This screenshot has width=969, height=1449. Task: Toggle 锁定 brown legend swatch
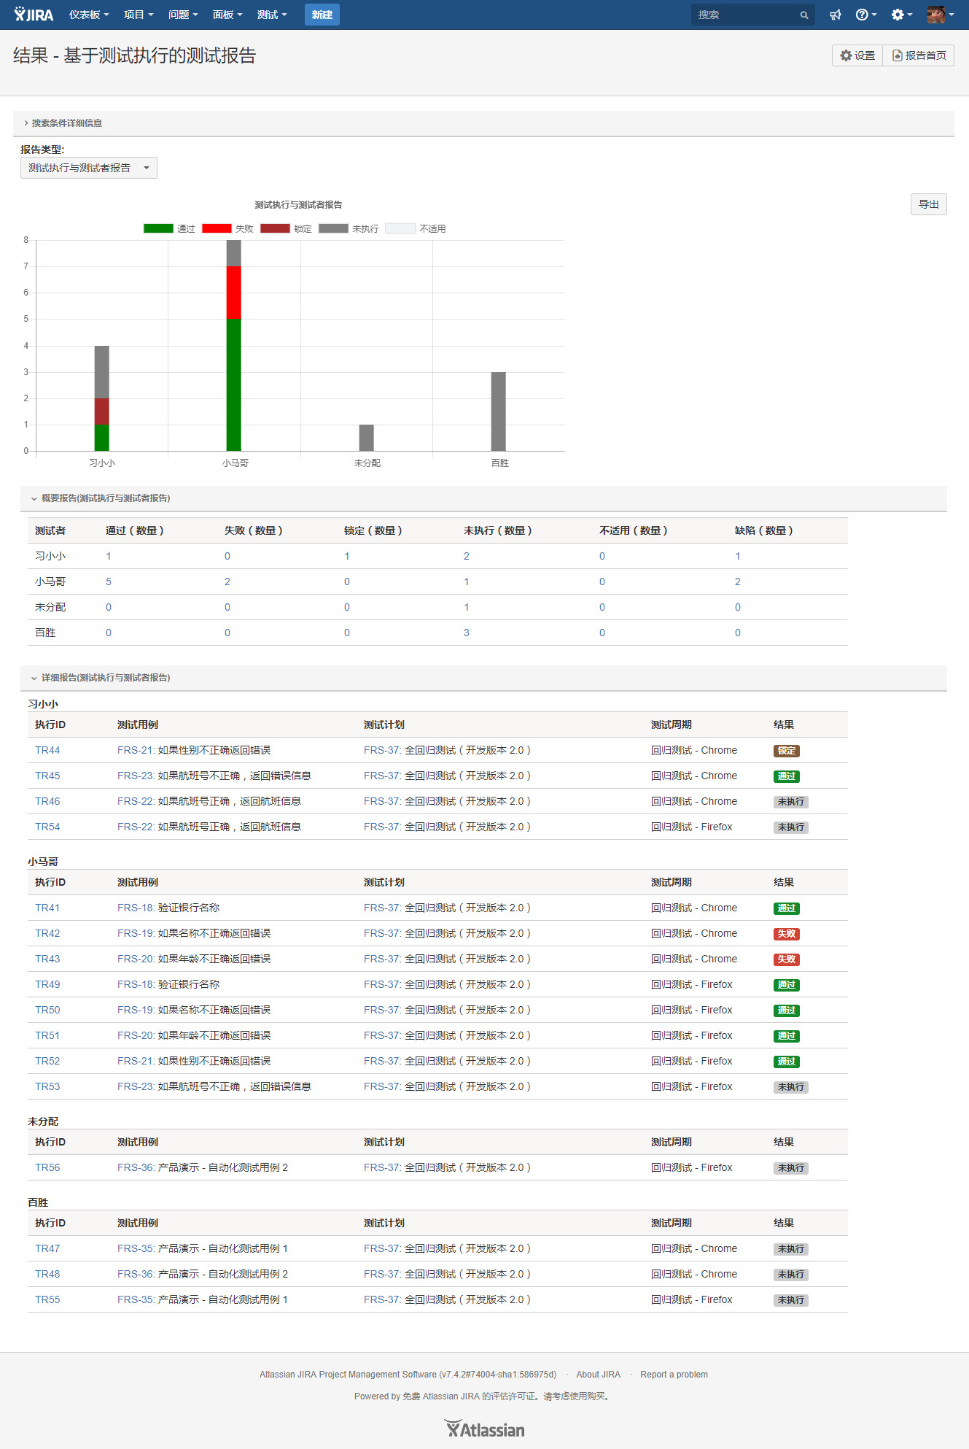click(275, 228)
